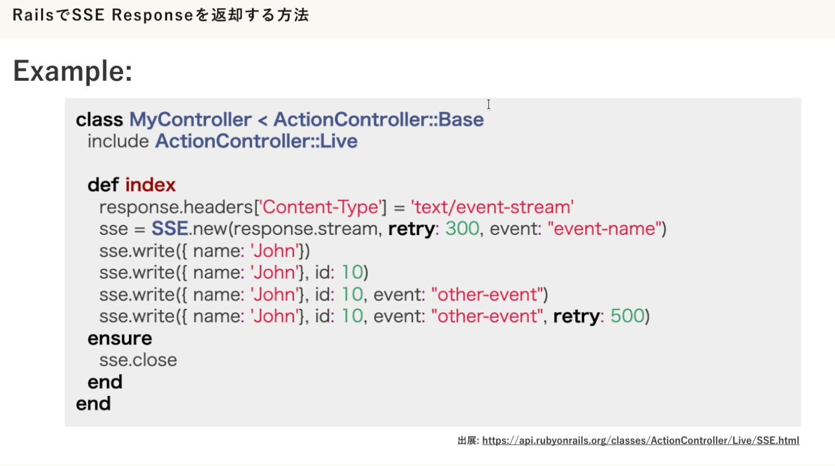Click the '出展:' source label

[x=468, y=440]
